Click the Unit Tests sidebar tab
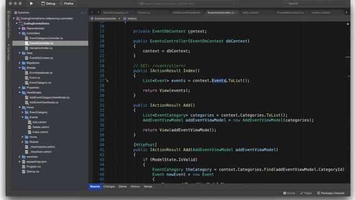The image size is (355, 200). [9, 52]
